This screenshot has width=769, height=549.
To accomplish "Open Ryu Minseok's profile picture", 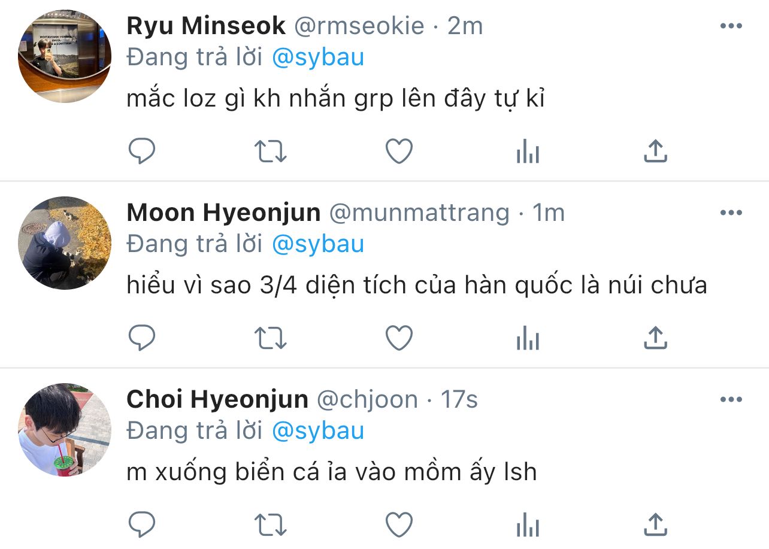I will click(x=65, y=56).
